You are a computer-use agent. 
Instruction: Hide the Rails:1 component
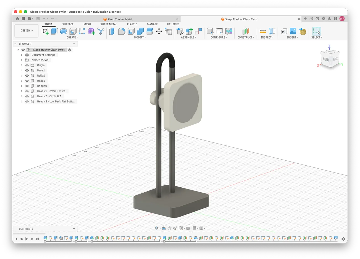[27, 75]
